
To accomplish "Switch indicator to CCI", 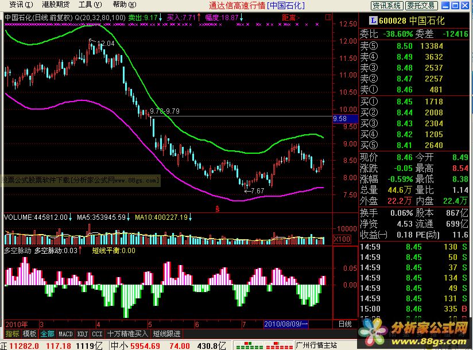I will [97, 334].
